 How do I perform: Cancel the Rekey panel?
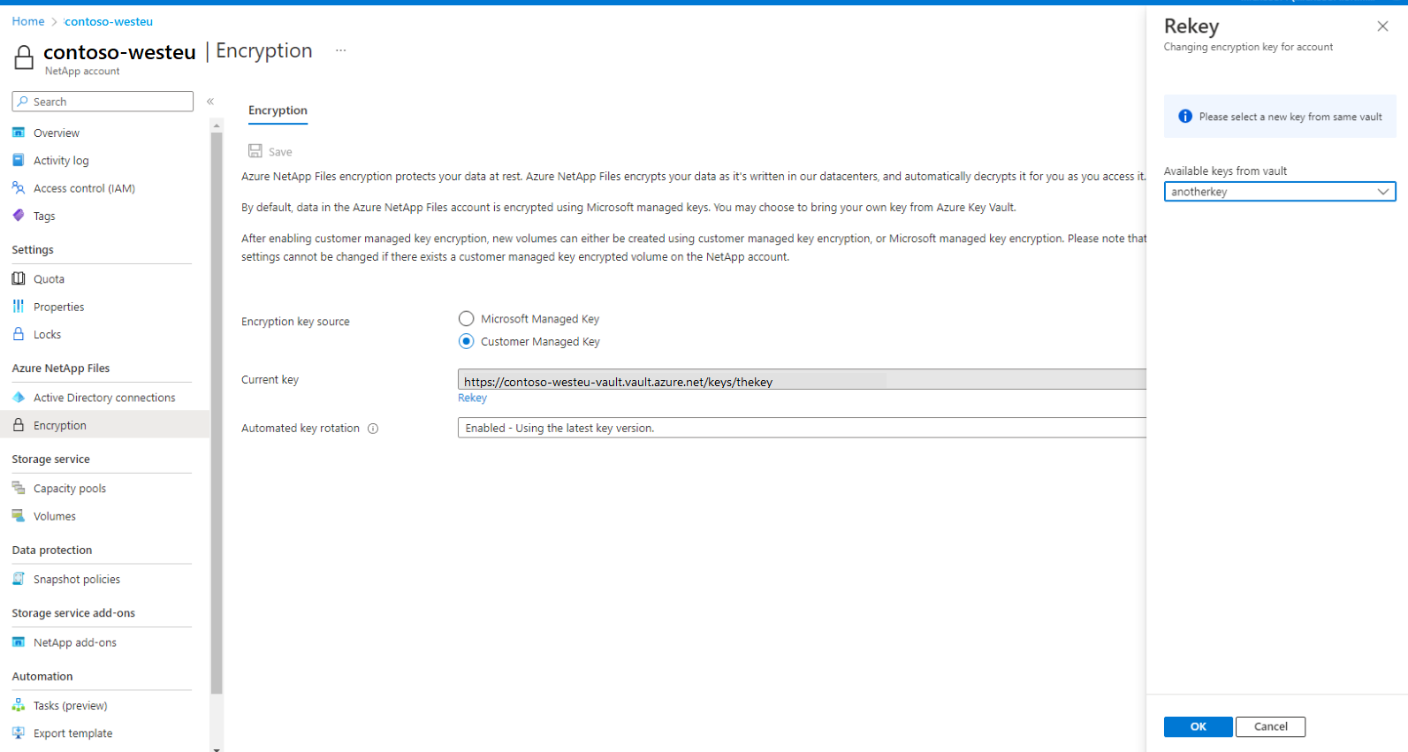point(1270,726)
